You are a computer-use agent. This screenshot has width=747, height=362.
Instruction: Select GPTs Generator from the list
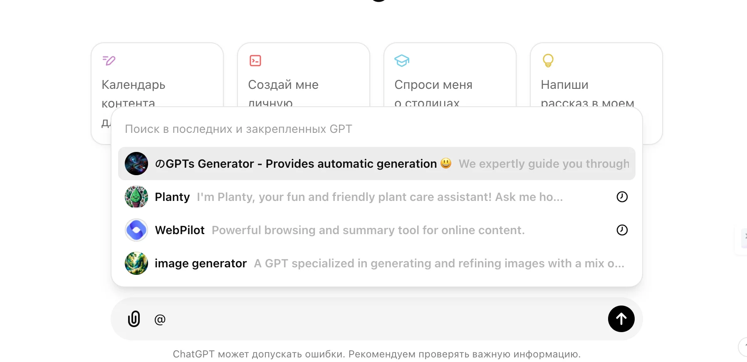pyautogui.click(x=295, y=164)
